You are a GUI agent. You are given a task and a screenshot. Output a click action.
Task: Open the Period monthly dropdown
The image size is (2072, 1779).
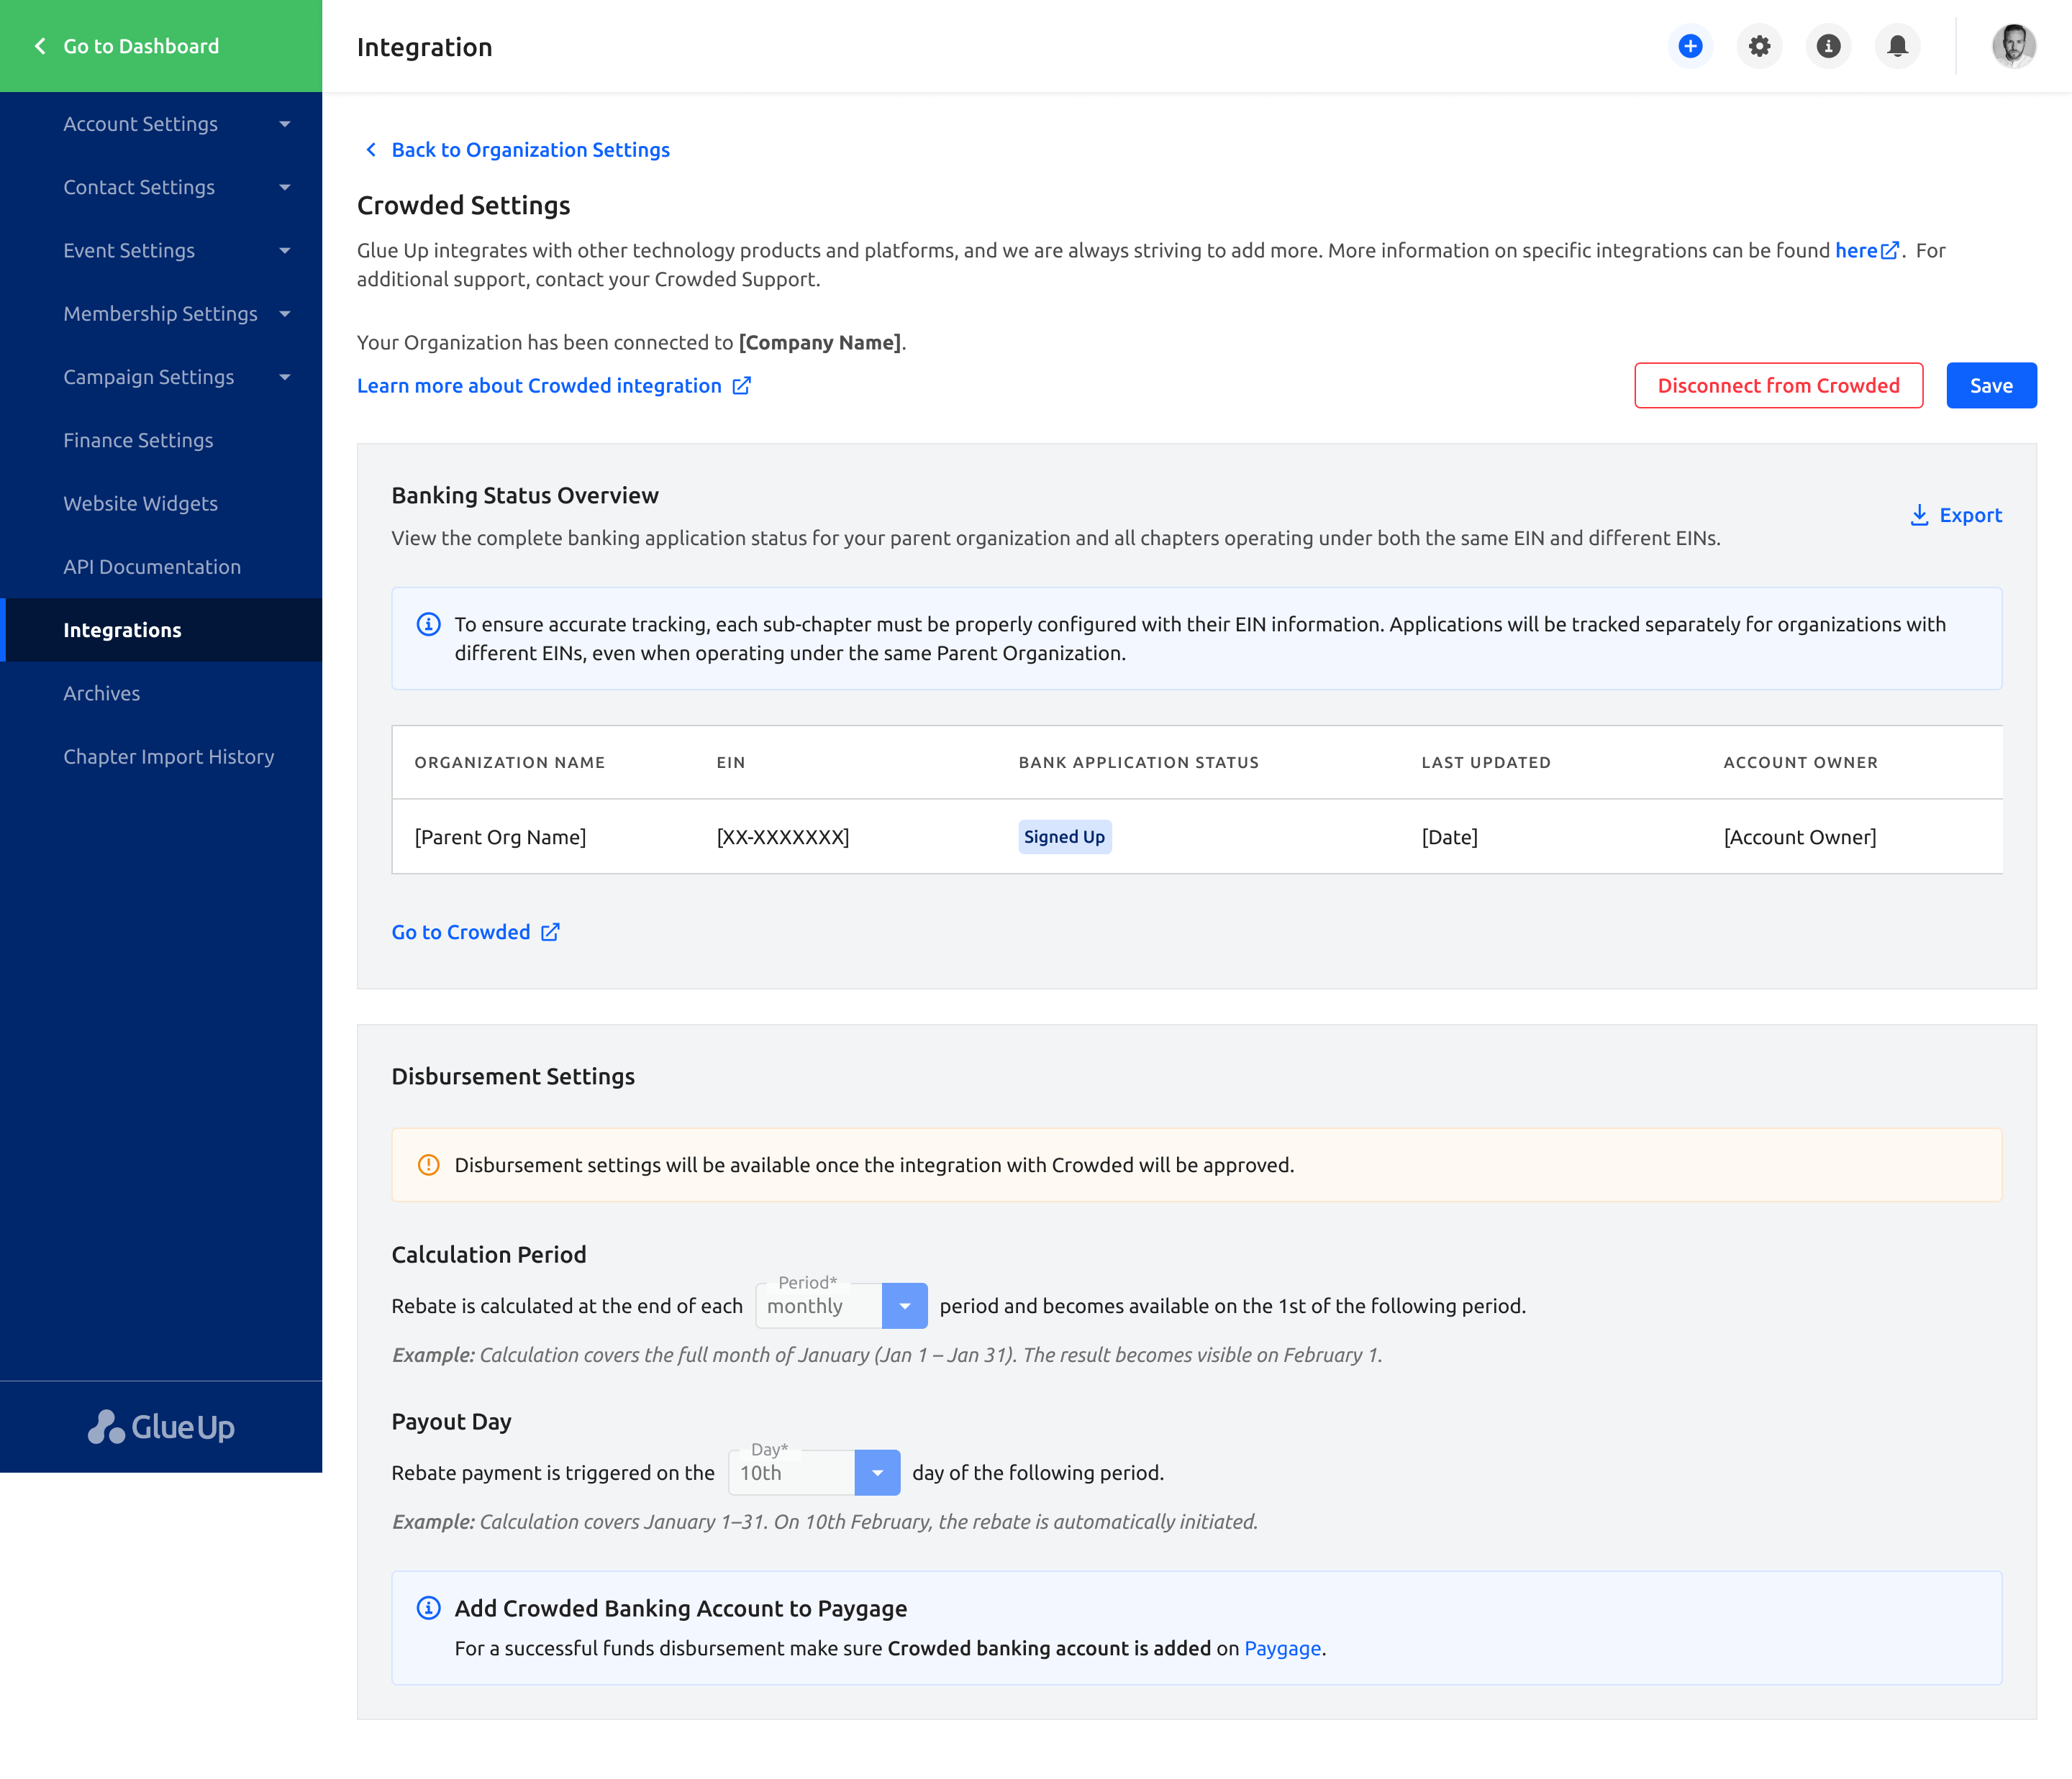(841, 1305)
